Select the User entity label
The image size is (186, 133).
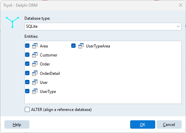[43, 83]
